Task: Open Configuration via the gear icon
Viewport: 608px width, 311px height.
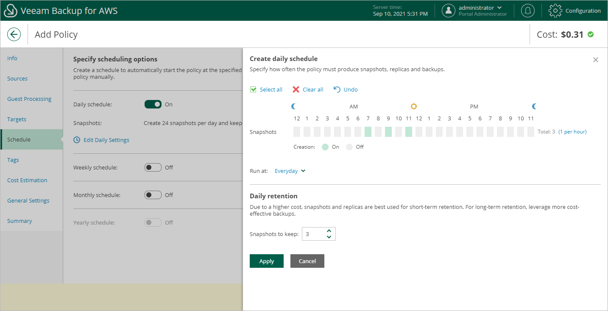Action: click(x=555, y=11)
